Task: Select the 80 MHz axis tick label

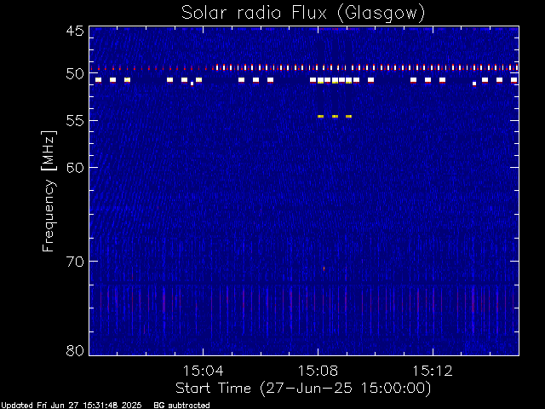Action: [75, 350]
